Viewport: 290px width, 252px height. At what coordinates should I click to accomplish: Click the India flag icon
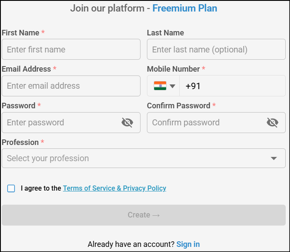[160, 86]
